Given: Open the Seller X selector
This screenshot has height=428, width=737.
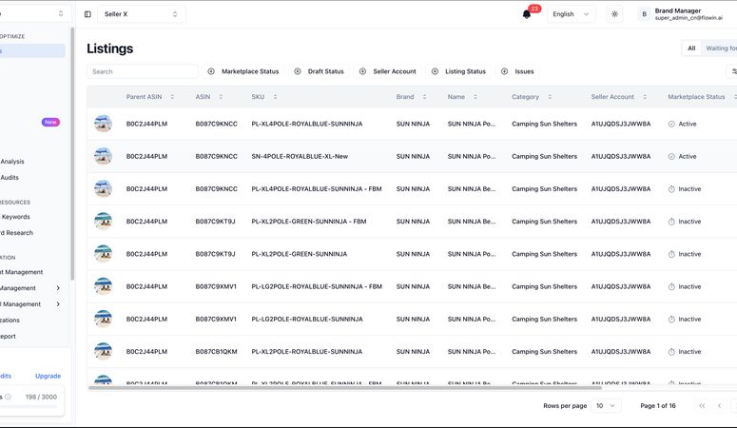Looking at the screenshot, I should point(141,14).
